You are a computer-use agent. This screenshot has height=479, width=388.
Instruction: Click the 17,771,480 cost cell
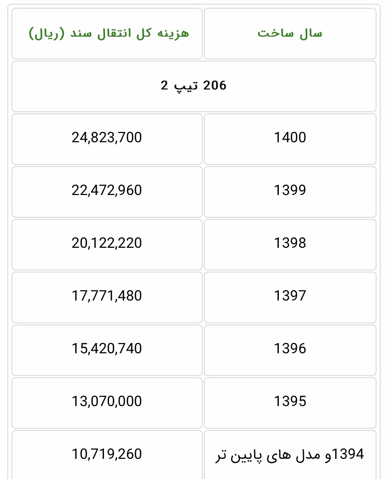107,296
